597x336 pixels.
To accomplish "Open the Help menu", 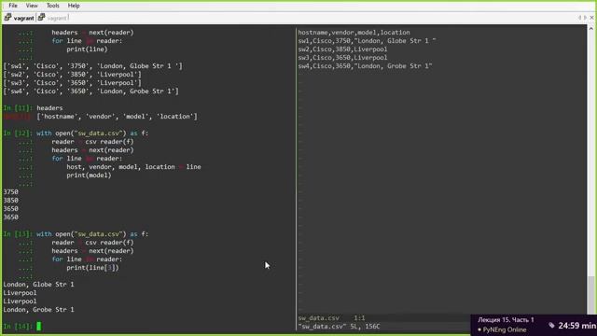I will pos(74,6).
